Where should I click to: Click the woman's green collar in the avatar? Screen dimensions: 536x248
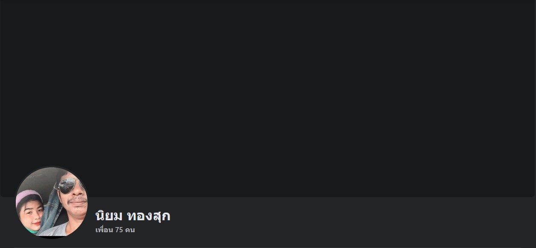pyautogui.click(x=31, y=230)
